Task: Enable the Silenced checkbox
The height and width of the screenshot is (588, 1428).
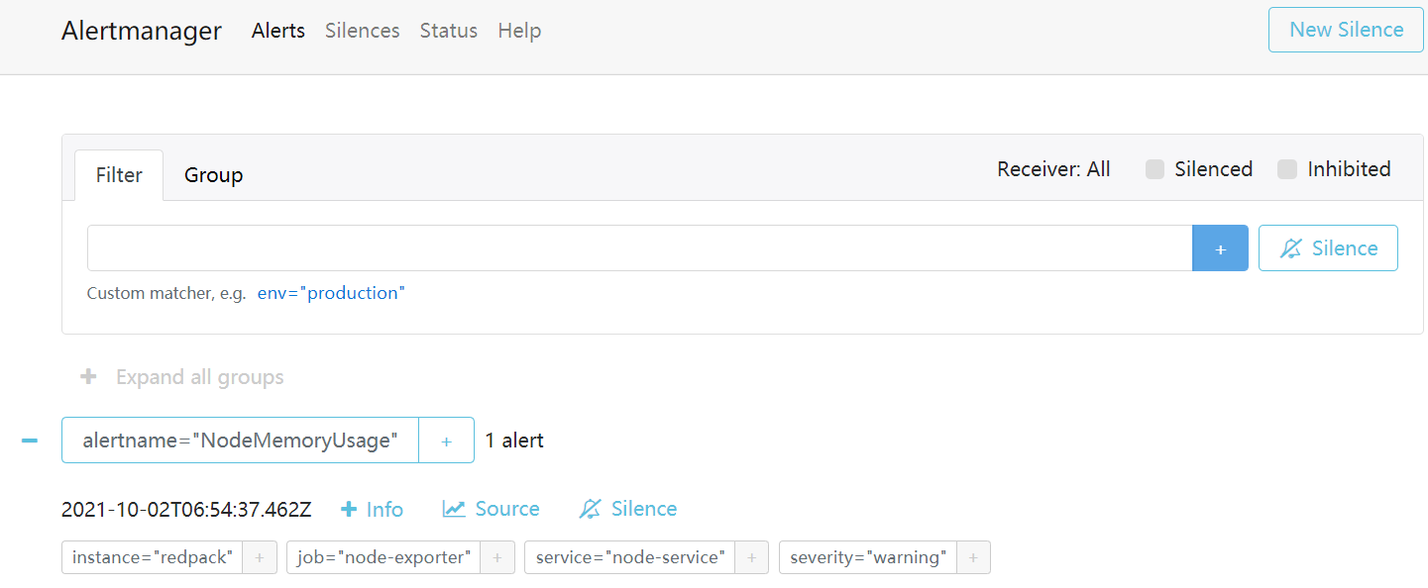Action: pyautogui.click(x=1153, y=169)
